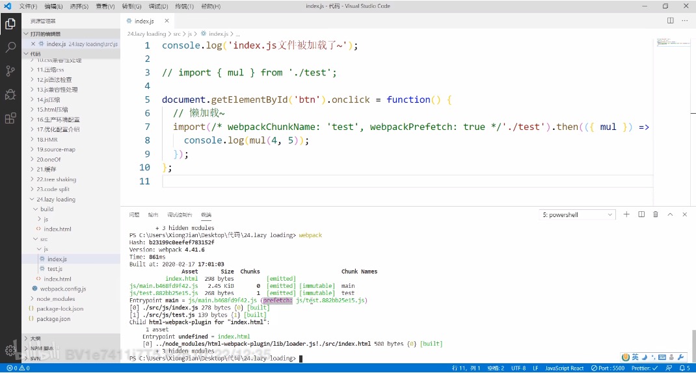Image resolution: width=696 pixels, height=373 pixels.
Task: Open the 编辑(E) Edit menu
Action: point(54,6)
